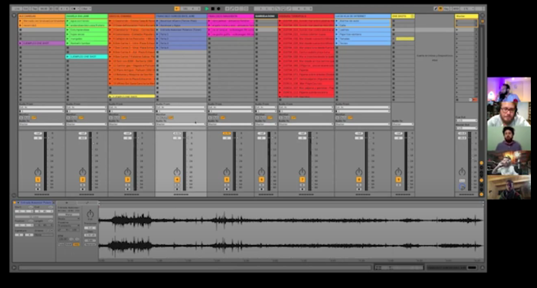The width and height of the screenshot is (537, 288).
Task: Click the webcam thumbnail of man wearing glasses
Action: tap(509, 114)
